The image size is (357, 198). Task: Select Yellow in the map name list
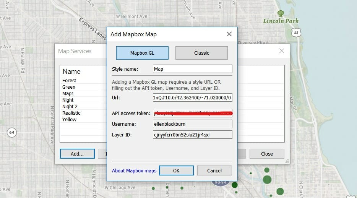point(70,120)
